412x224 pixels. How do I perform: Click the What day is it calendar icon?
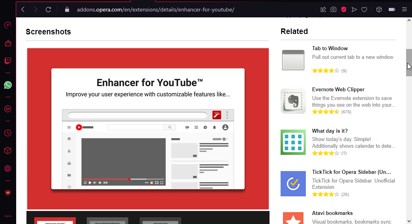click(x=293, y=142)
